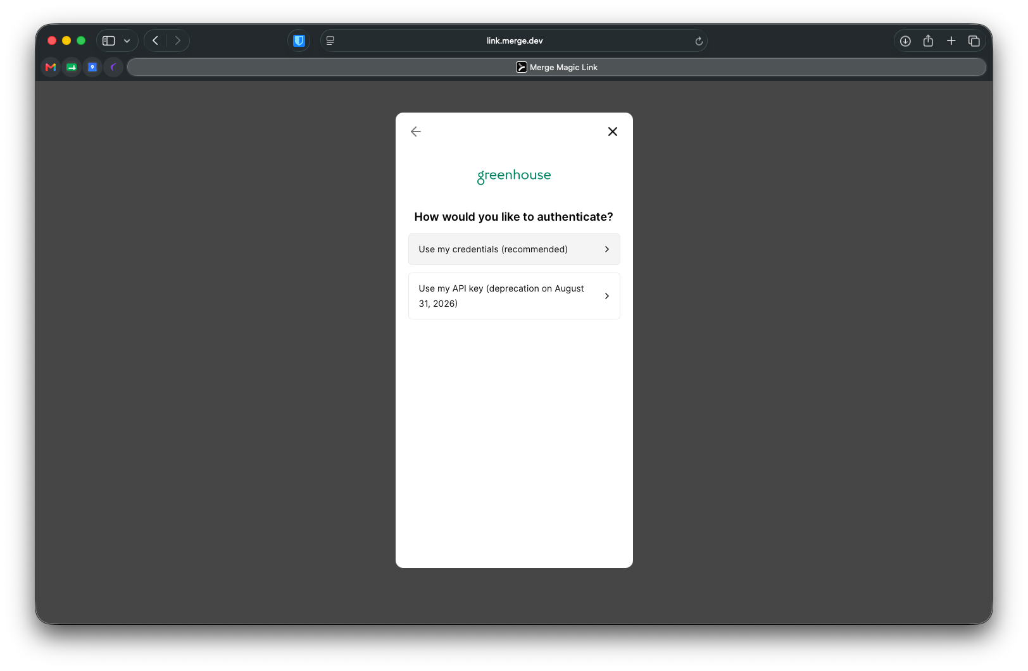Open a new tab with the plus icon
Screen dimensions: 1028x671
[x=951, y=40]
